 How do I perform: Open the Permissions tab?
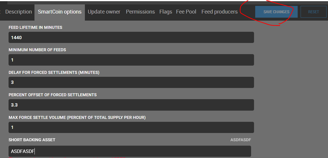[x=140, y=12]
